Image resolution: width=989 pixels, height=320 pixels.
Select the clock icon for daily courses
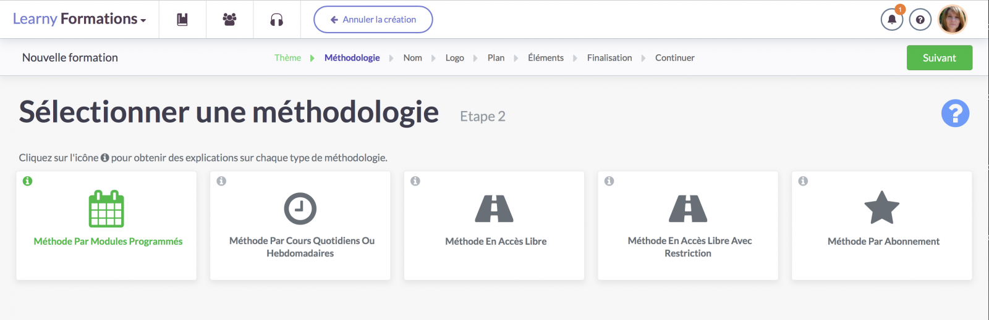coord(300,208)
